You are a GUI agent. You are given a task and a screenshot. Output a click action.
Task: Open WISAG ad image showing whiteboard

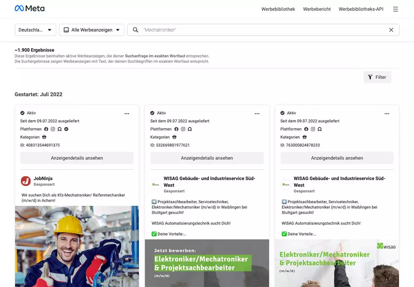pos(337,263)
